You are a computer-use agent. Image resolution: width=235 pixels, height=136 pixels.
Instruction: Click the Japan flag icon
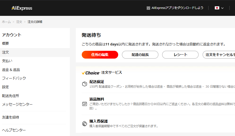coord(217,8)
